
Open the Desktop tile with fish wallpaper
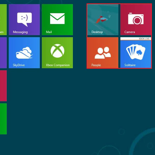click(x=103, y=20)
